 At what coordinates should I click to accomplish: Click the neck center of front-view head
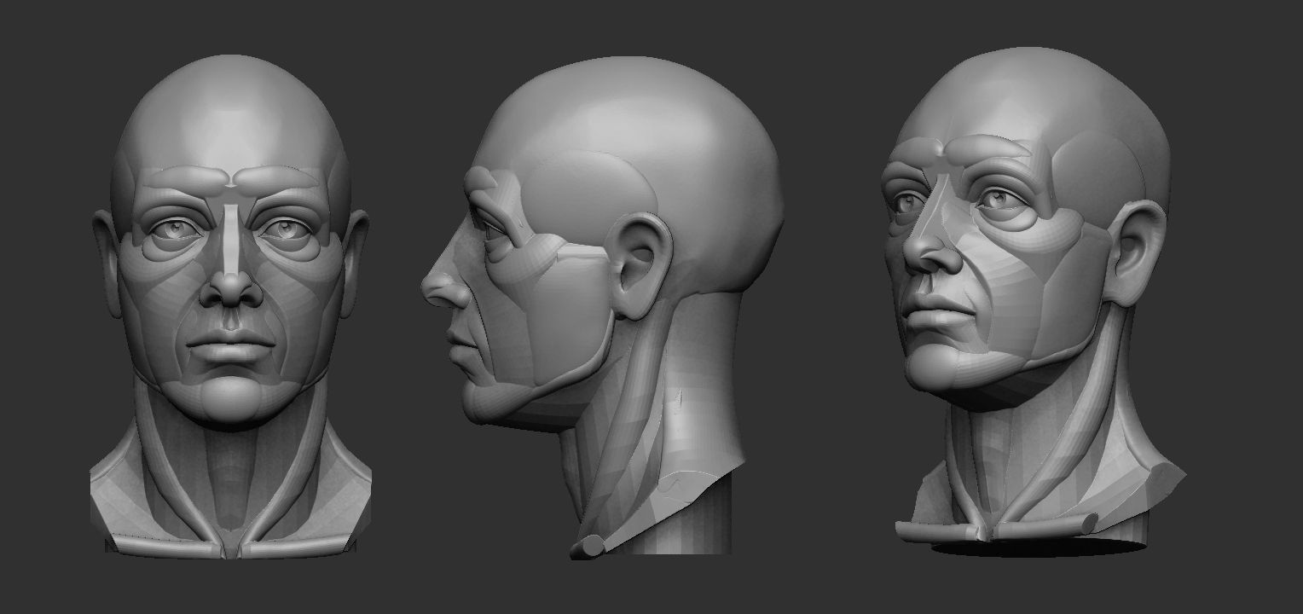coord(230,478)
